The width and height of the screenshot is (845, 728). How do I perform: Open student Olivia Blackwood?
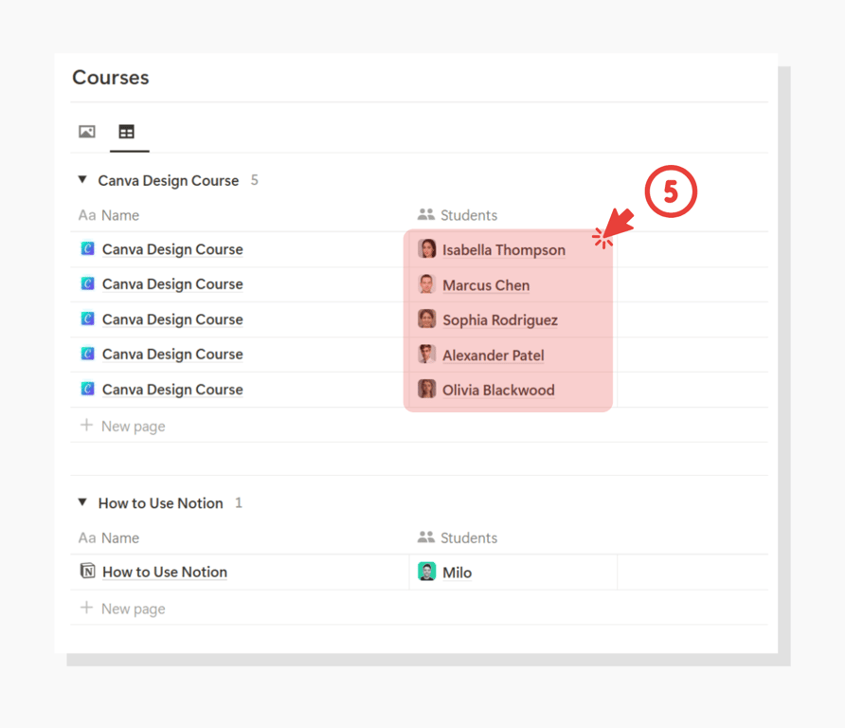tap(498, 390)
